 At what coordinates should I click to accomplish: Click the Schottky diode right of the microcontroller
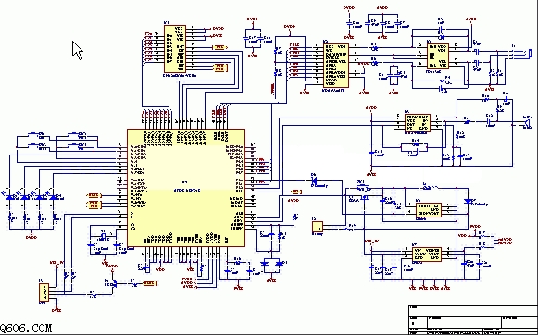(314, 180)
